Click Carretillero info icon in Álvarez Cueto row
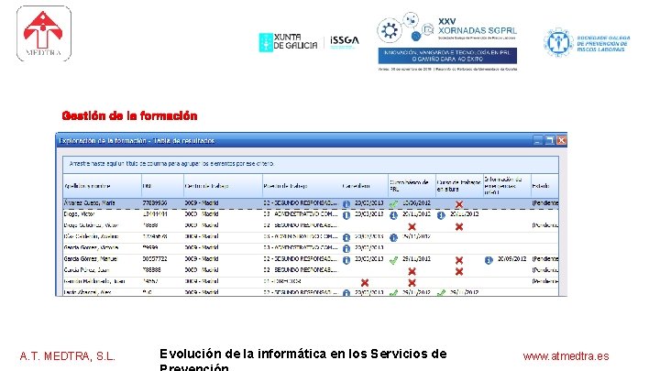 [x=346, y=204]
